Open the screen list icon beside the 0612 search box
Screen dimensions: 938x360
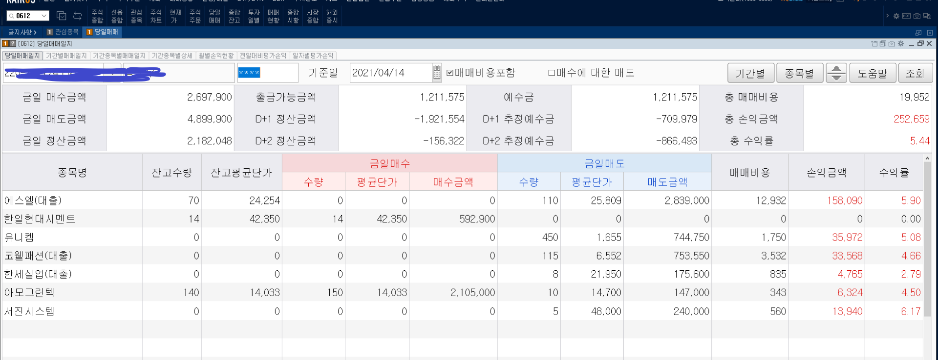coord(62,16)
